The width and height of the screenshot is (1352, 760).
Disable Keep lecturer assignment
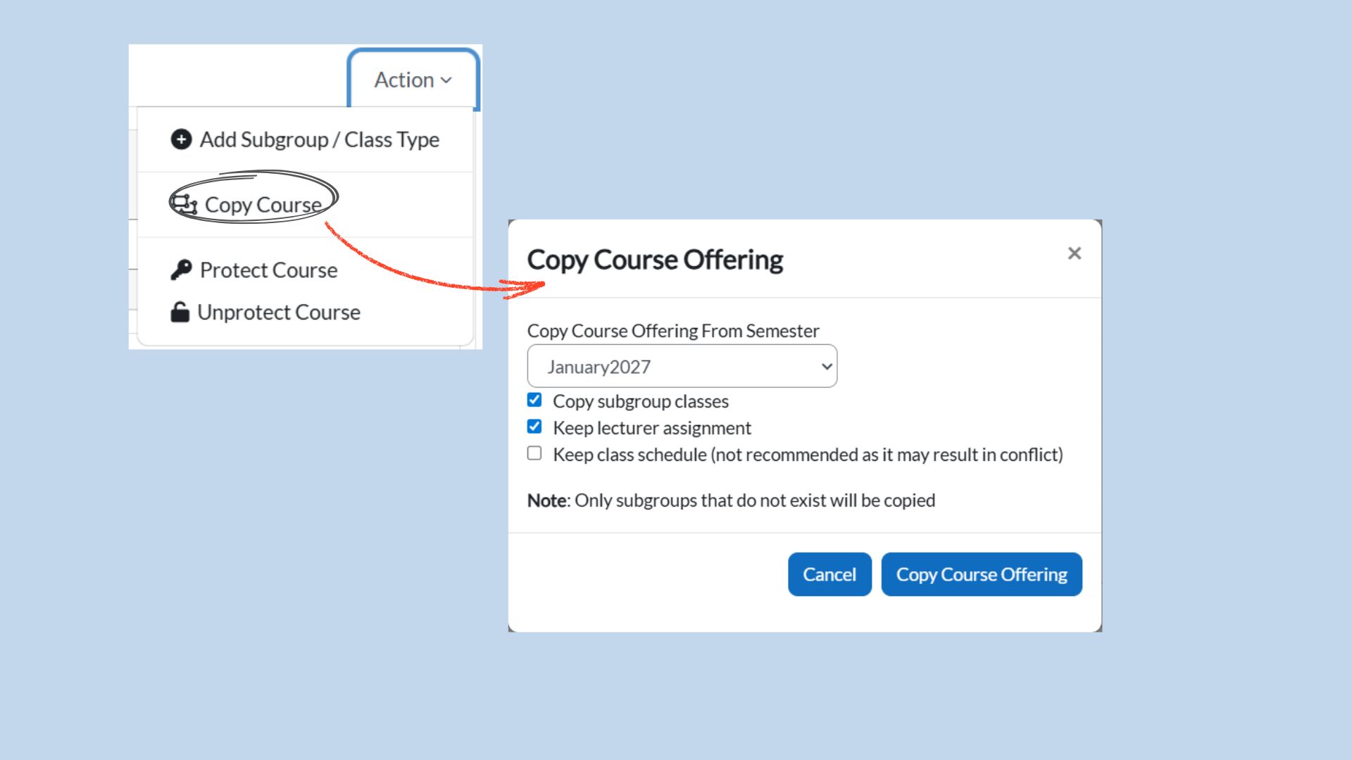[x=534, y=426]
